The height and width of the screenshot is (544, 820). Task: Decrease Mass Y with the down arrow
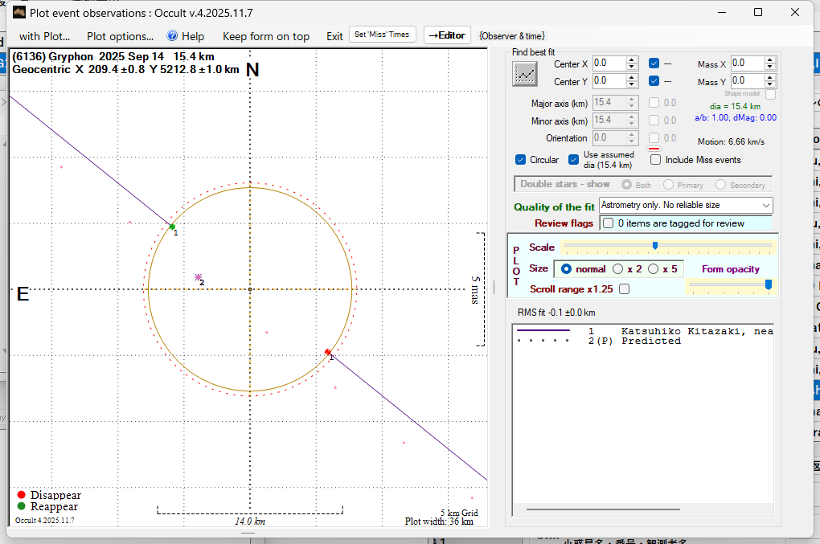click(771, 84)
